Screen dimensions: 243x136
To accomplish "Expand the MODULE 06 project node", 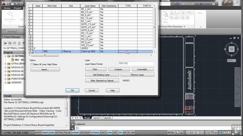I will pyautogui.click(x=6, y=75).
